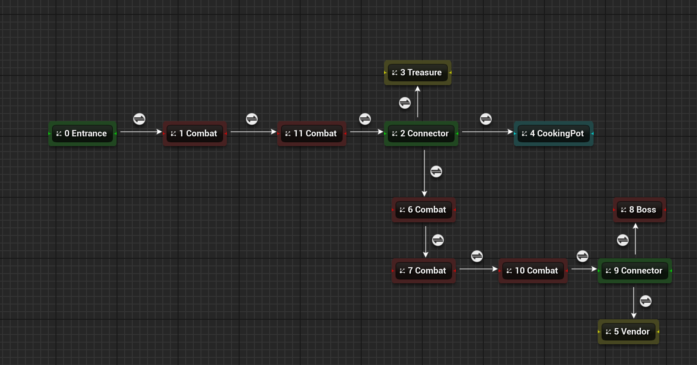697x365 pixels.
Task: Select the link icon below 3 Treasure node
Action: coord(405,103)
